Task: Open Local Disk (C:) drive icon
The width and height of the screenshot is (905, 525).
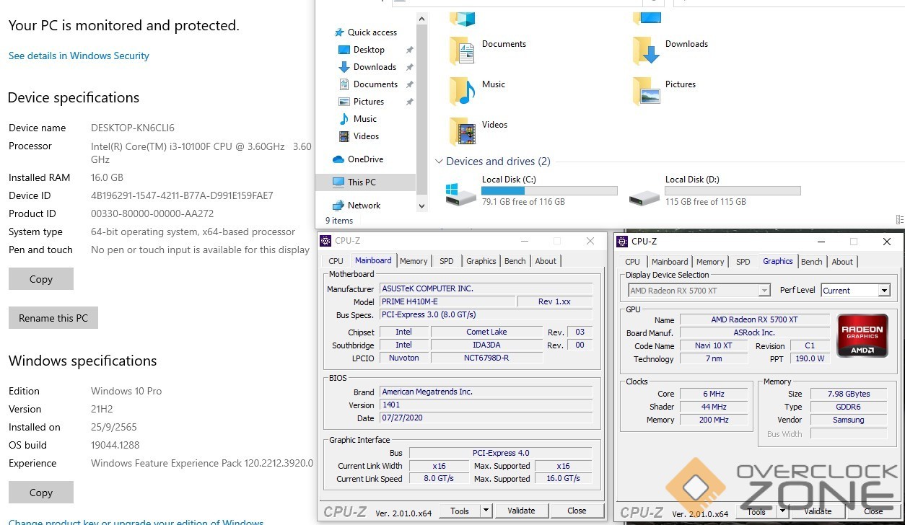Action: click(460, 194)
